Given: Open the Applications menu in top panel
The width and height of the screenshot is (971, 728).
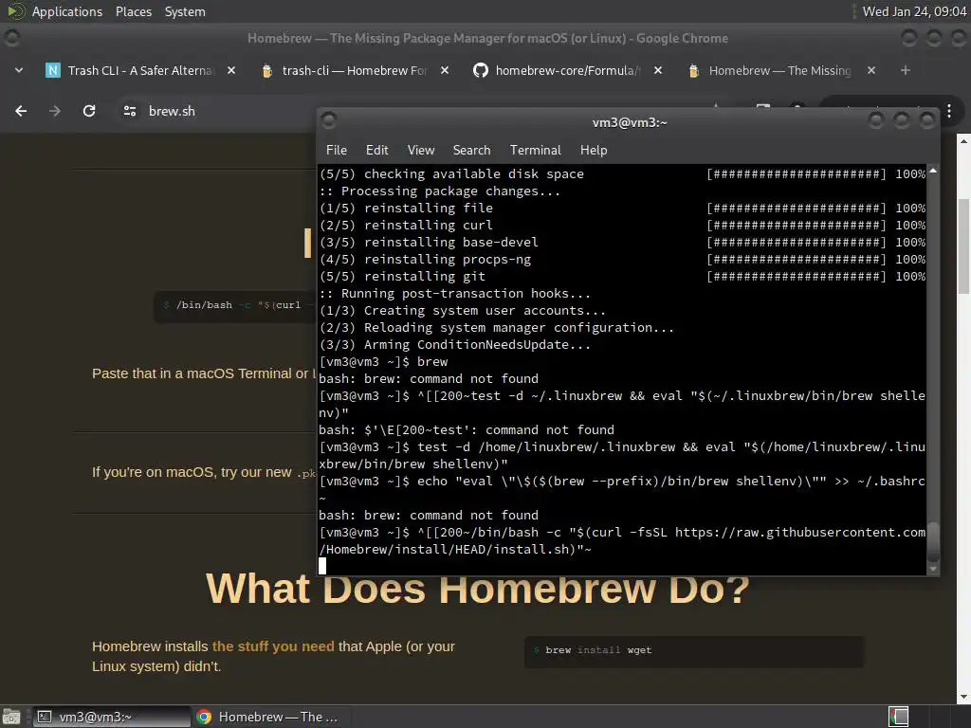Looking at the screenshot, I should [x=67, y=11].
